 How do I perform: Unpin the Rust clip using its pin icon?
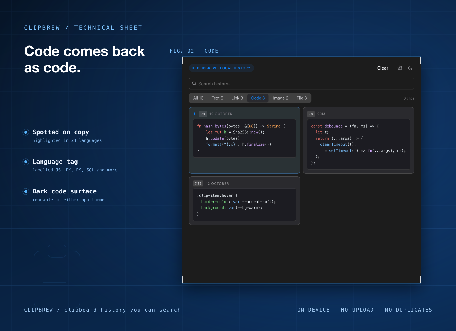[x=194, y=114]
